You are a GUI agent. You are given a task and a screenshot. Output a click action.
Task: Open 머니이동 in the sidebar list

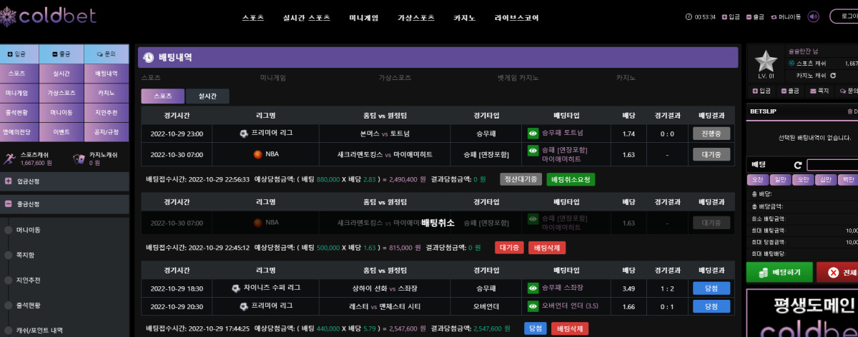tap(29, 230)
